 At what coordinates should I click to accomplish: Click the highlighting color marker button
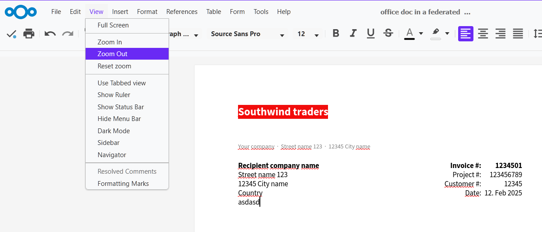click(x=435, y=33)
